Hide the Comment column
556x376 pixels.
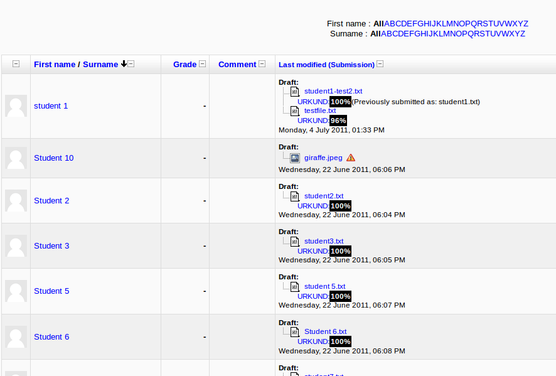(x=262, y=64)
